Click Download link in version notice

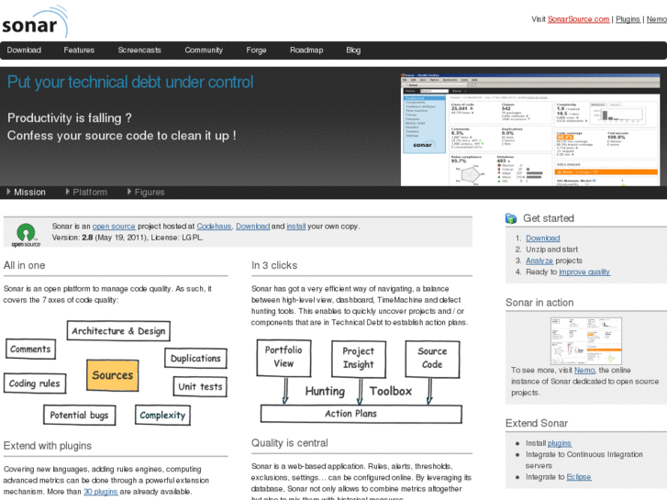252,227
